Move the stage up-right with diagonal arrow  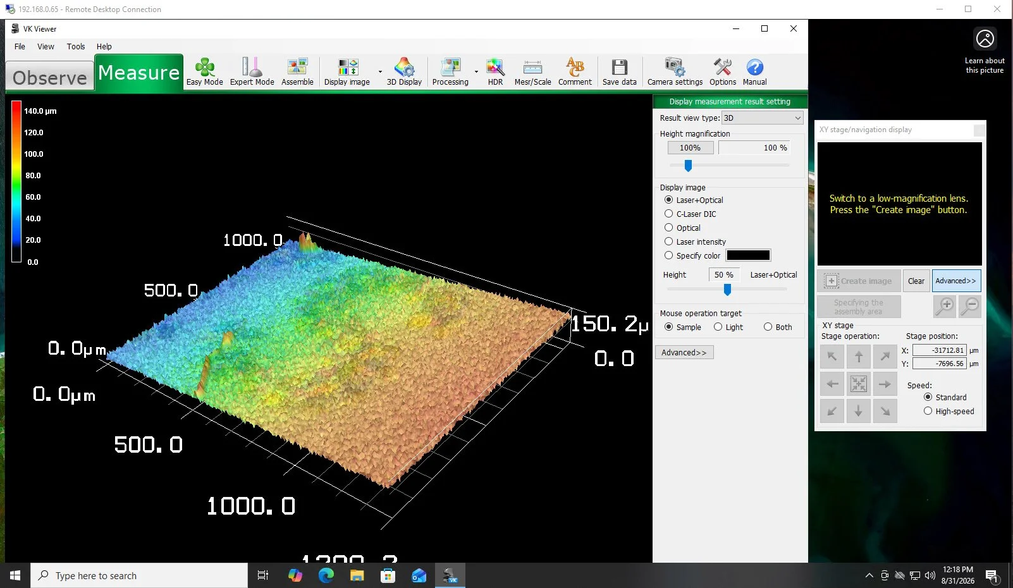[x=885, y=357]
